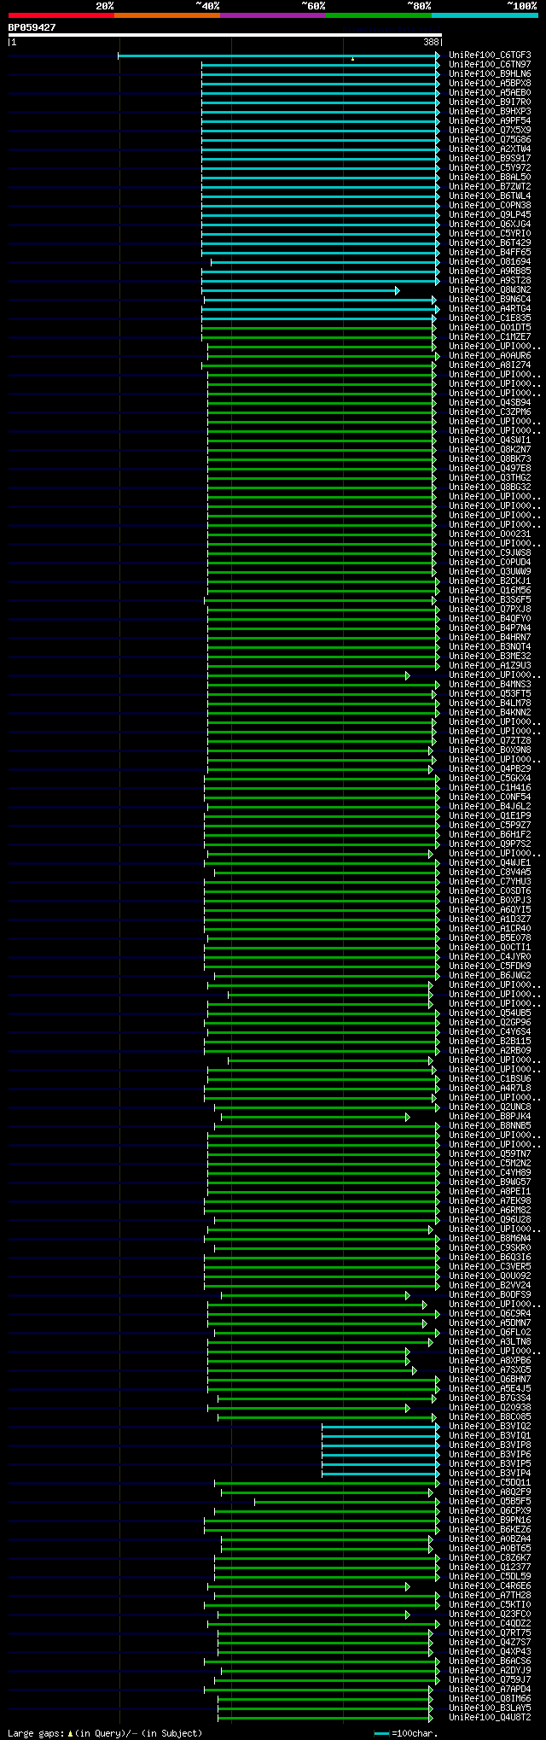Select the UniRef100_C1MZE7 label
The height and width of the screenshot is (1740, 546).
click(x=490, y=337)
